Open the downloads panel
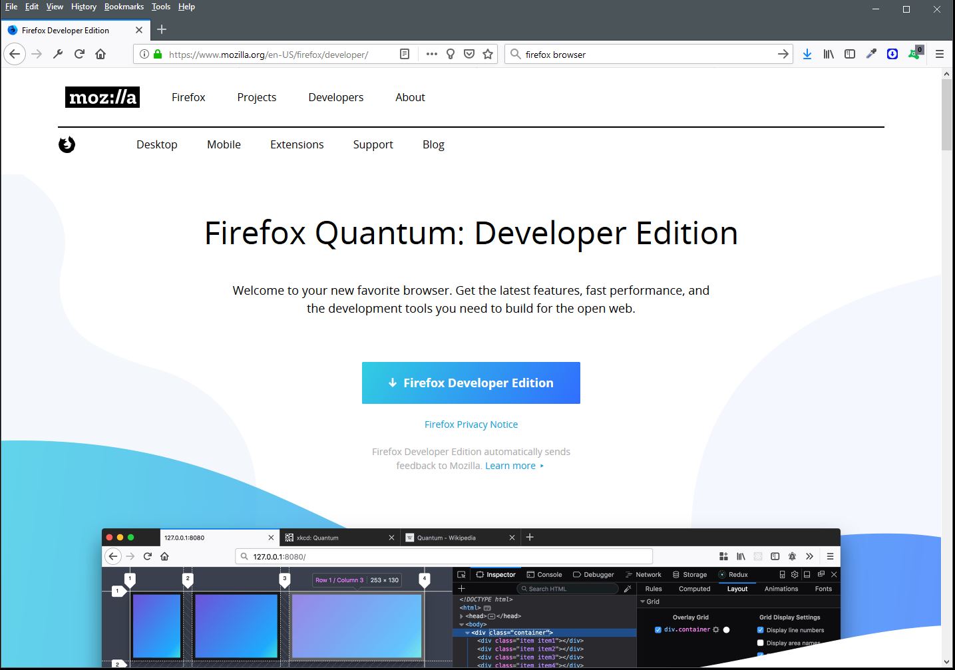Viewport: 955px width, 670px height. click(807, 55)
